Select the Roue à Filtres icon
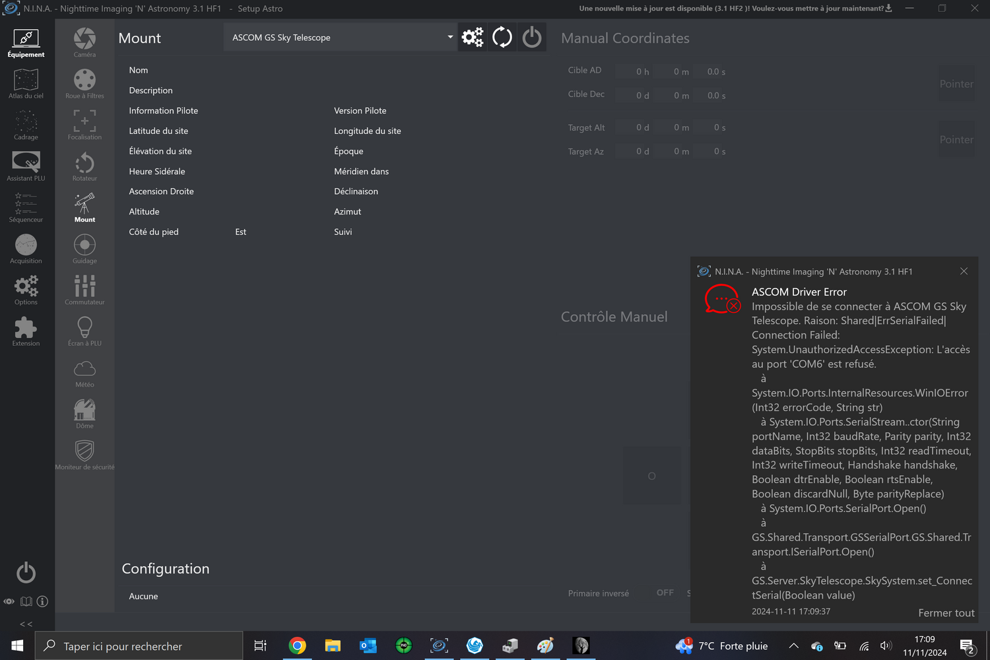This screenshot has height=660, width=990. 84,84
